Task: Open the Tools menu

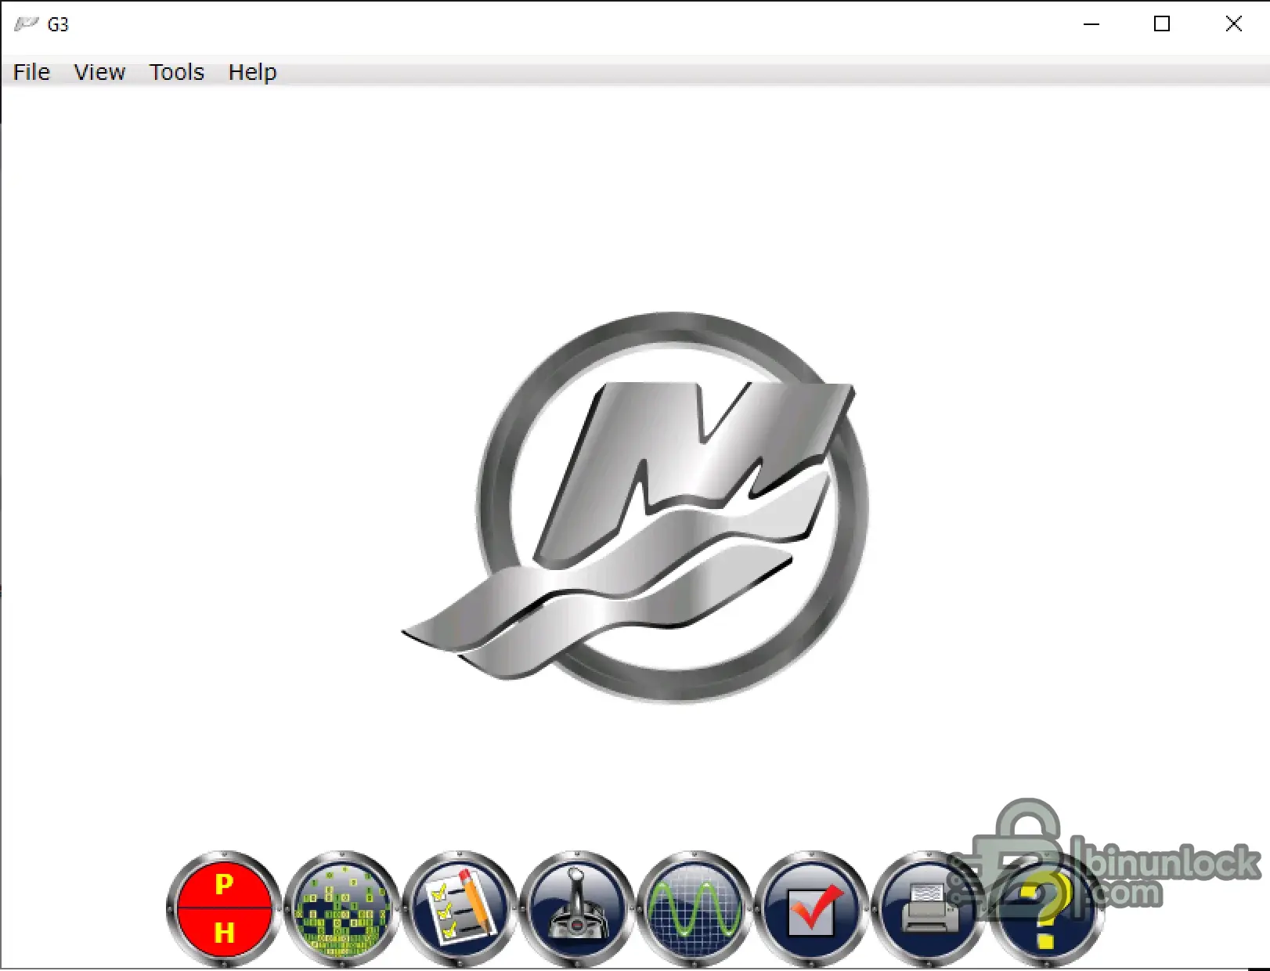Action: pyautogui.click(x=176, y=72)
